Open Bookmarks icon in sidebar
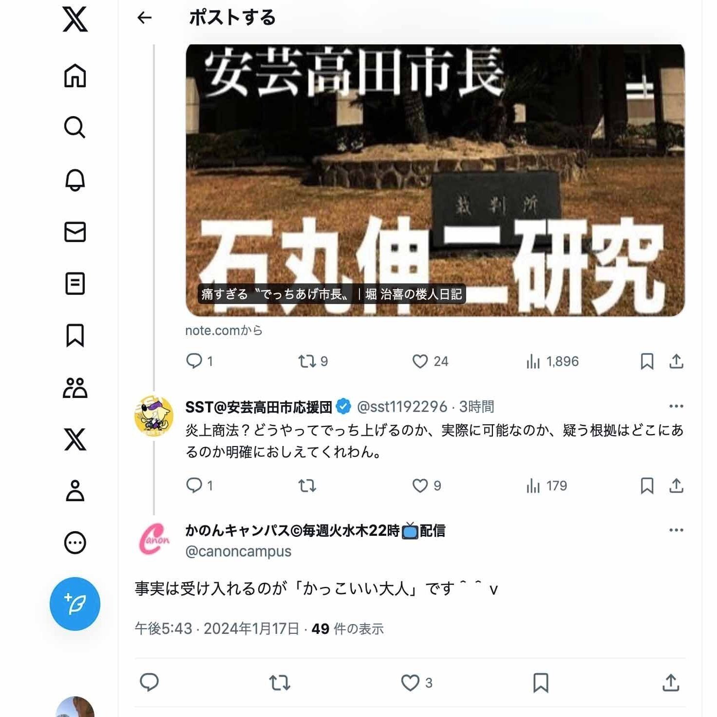Image resolution: width=717 pixels, height=717 pixels. [x=75, y=336]
